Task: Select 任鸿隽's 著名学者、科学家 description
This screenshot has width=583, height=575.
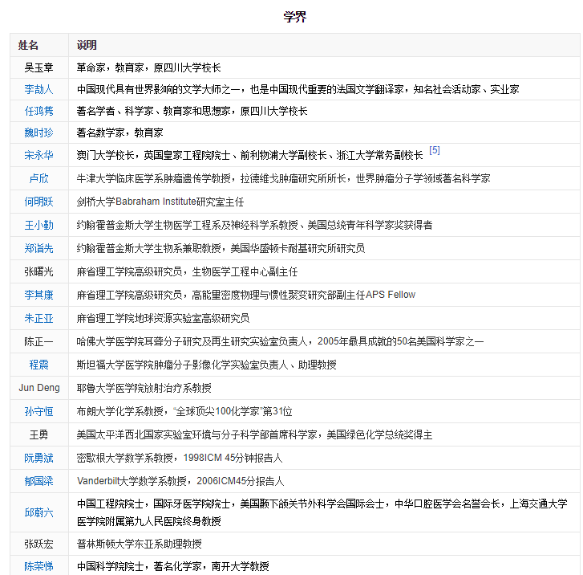Action: 192,111
